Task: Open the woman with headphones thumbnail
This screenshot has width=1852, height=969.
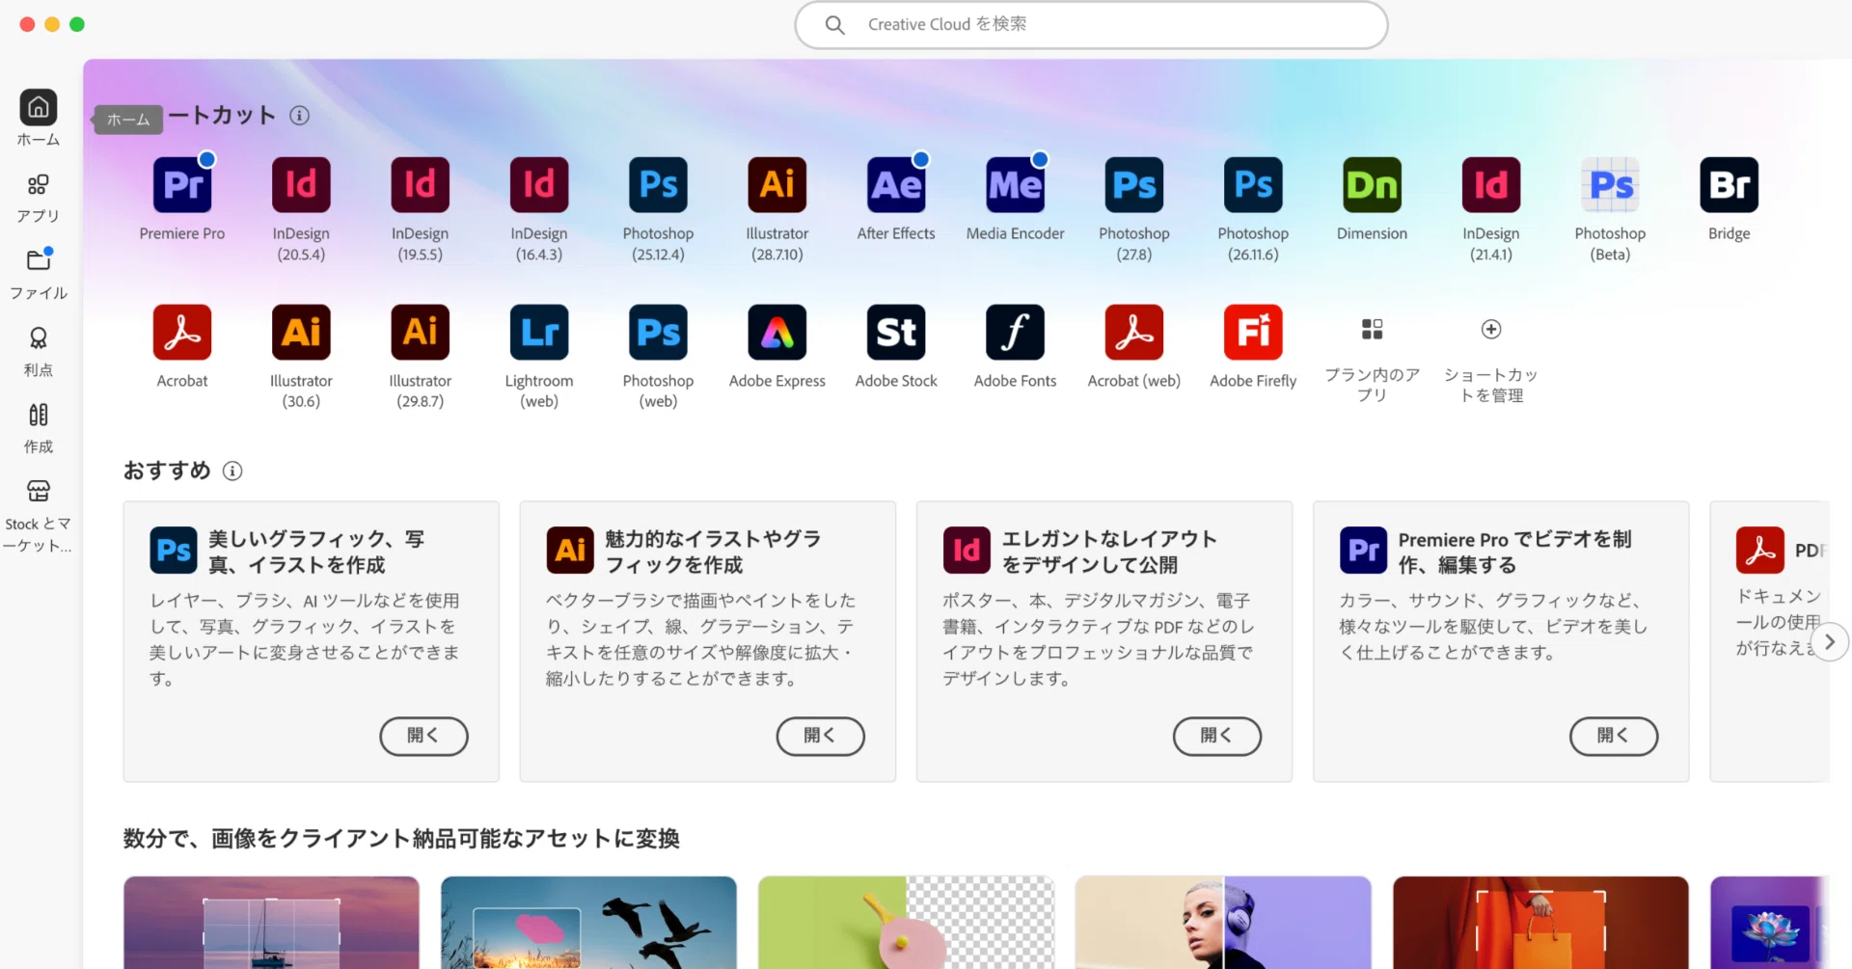Action: [x=1223, y=923]
